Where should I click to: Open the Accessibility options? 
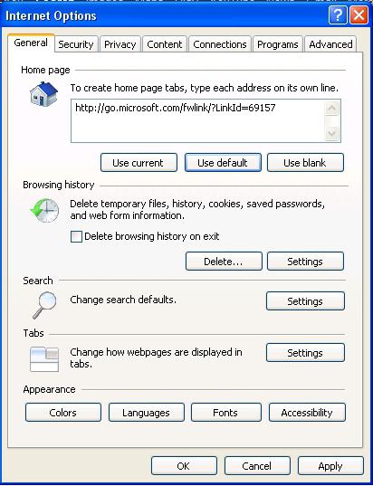click(307, 412)
